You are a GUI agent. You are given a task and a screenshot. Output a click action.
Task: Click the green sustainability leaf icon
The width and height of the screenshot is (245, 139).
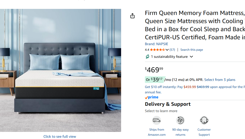click(147, 57)
